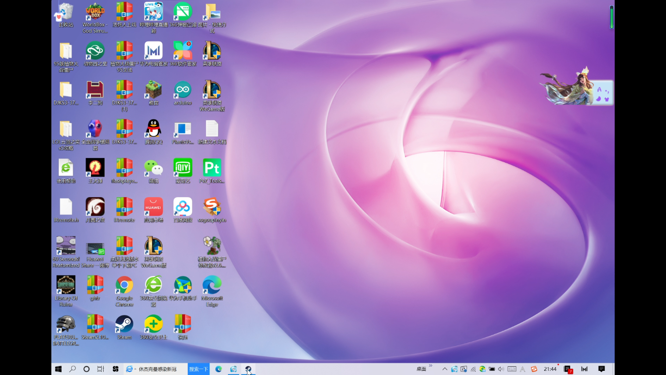The height and width of the screenshot is (375, 666).
Task: Select the 快压 archive icon
Action: 183,327
